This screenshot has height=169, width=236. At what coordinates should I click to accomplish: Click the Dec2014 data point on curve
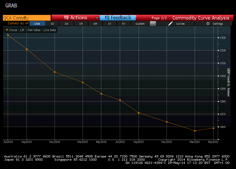[x=55, y=72]
